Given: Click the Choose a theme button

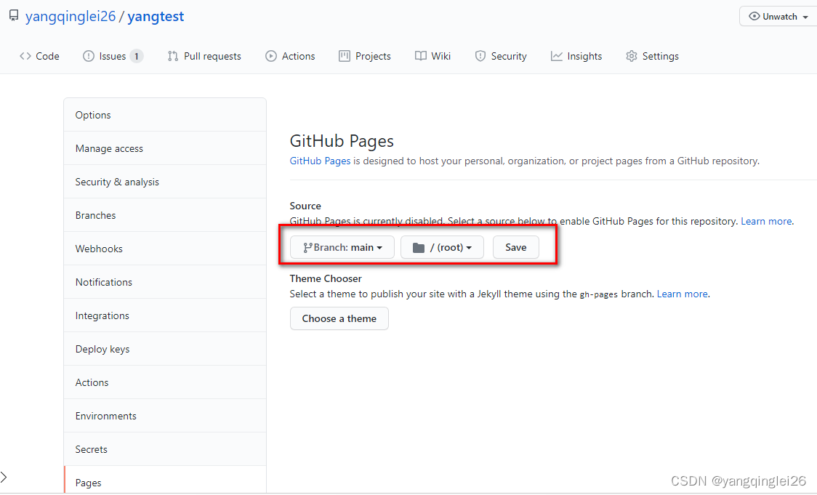Looking at the screenshot, I should [339, 318].
